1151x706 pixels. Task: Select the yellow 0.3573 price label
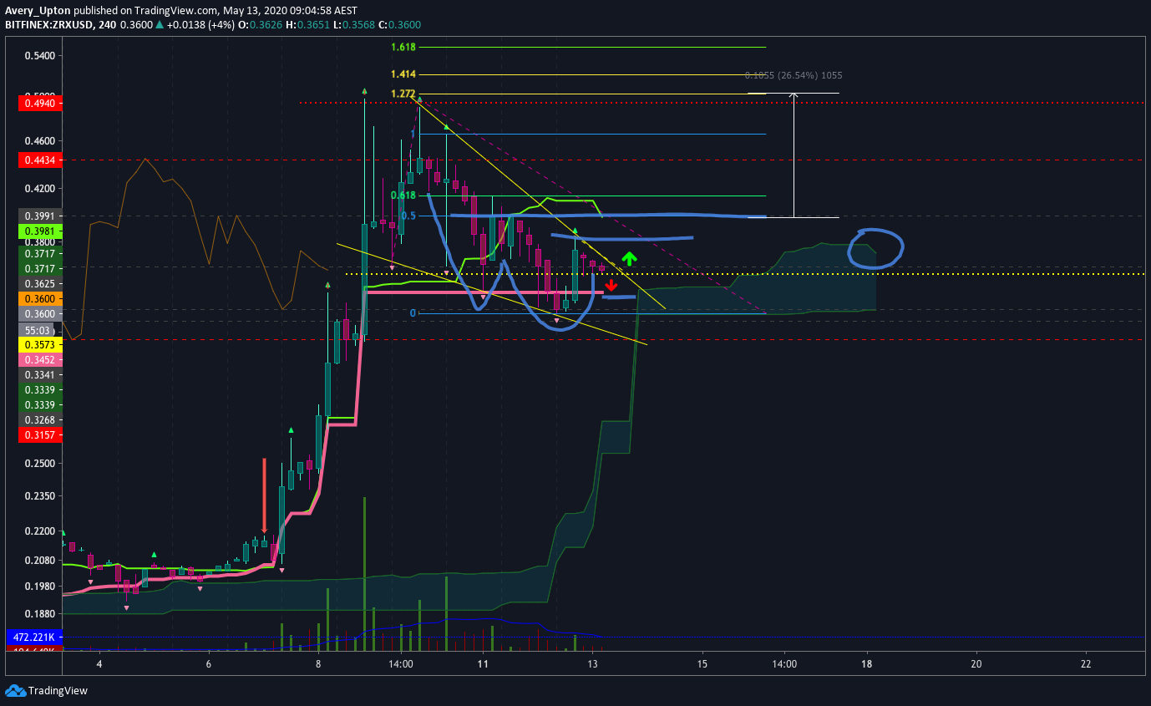[39, 345]
